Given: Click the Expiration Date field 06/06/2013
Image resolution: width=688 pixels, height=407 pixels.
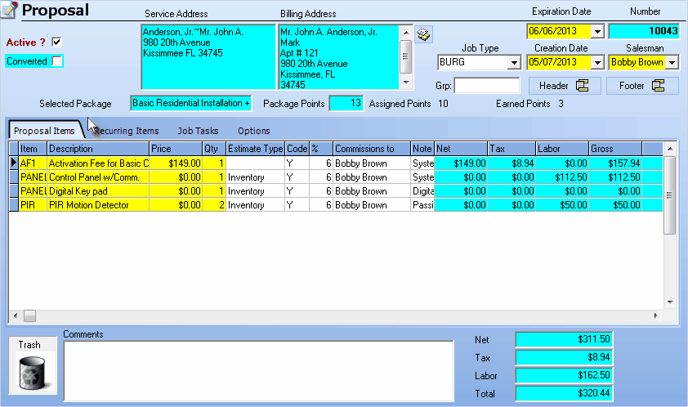Looking at the screenshot, I should click(x=559, y=31).
